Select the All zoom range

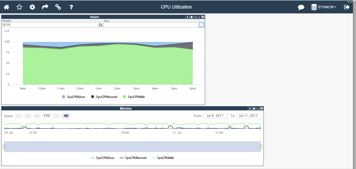tap(66, 116)
